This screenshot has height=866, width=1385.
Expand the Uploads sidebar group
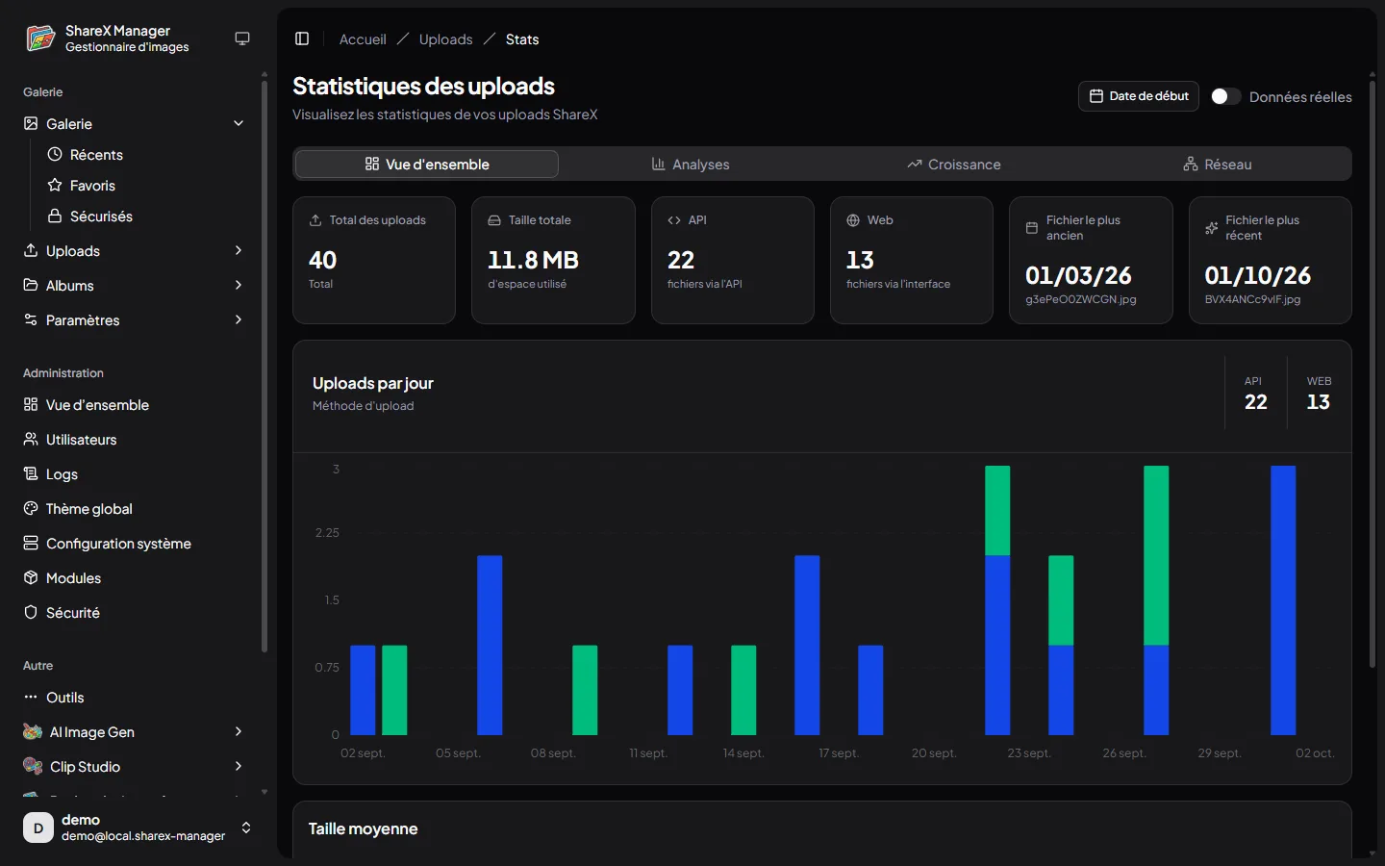pyautogui.click(x=239, y=250)
